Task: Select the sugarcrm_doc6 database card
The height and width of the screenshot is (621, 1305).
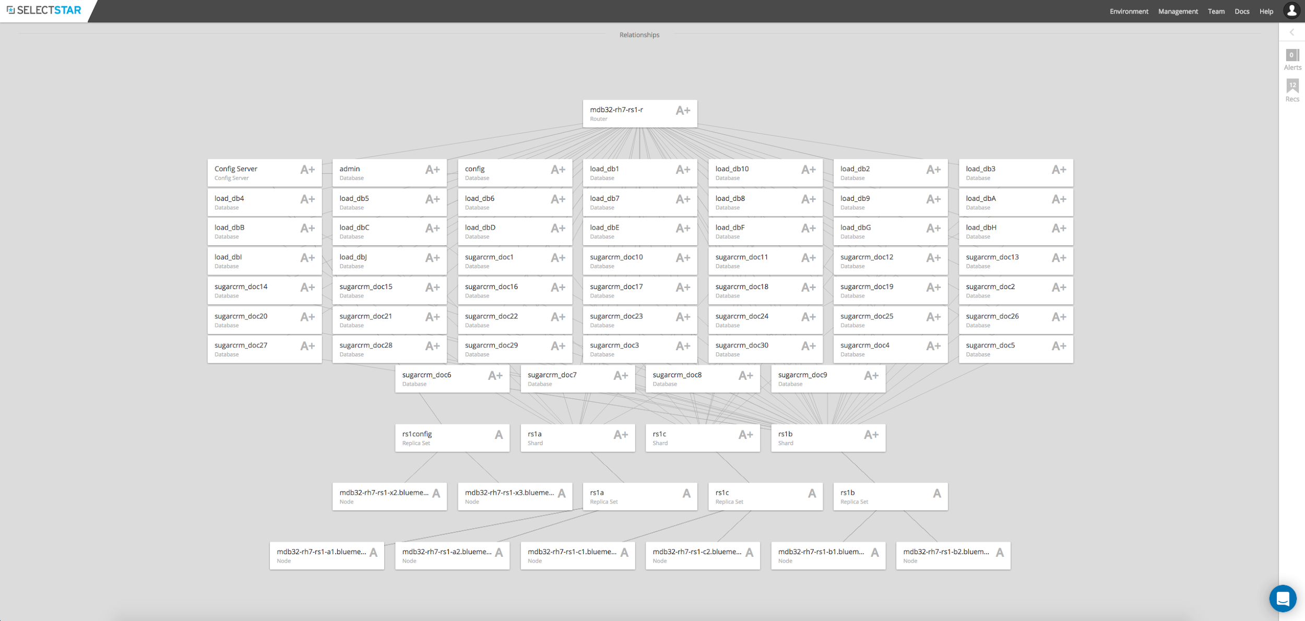Action: click(444, 379)
